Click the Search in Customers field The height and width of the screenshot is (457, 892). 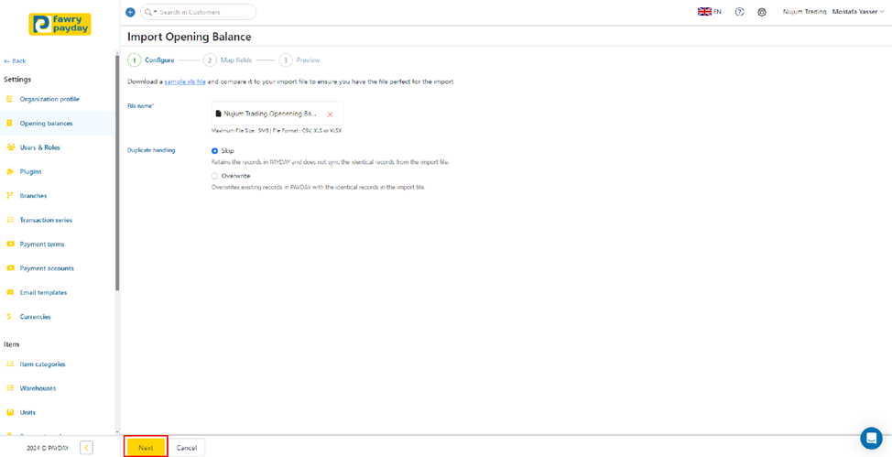[203, 12]
